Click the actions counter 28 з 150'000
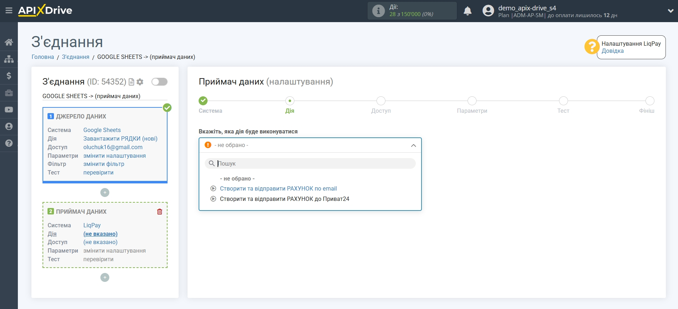 411,14
